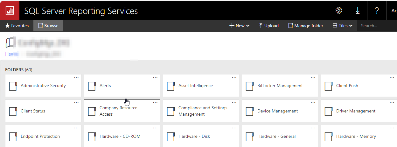
Task: Open the Administrative Security folder
Action: click(43, 86)
